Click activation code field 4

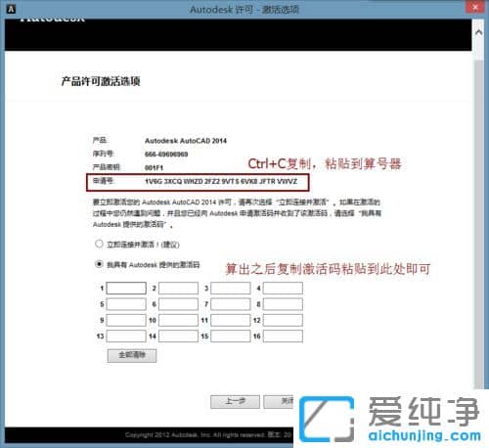pos(283,289)
